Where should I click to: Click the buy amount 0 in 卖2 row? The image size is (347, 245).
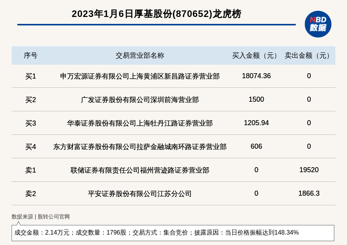click(x=256, y=193)
